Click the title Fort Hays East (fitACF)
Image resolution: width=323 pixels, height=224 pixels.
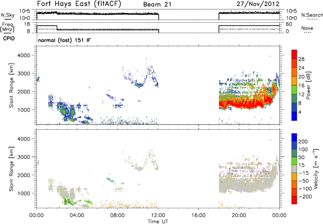pyautogui.click(x=79, y=4)
